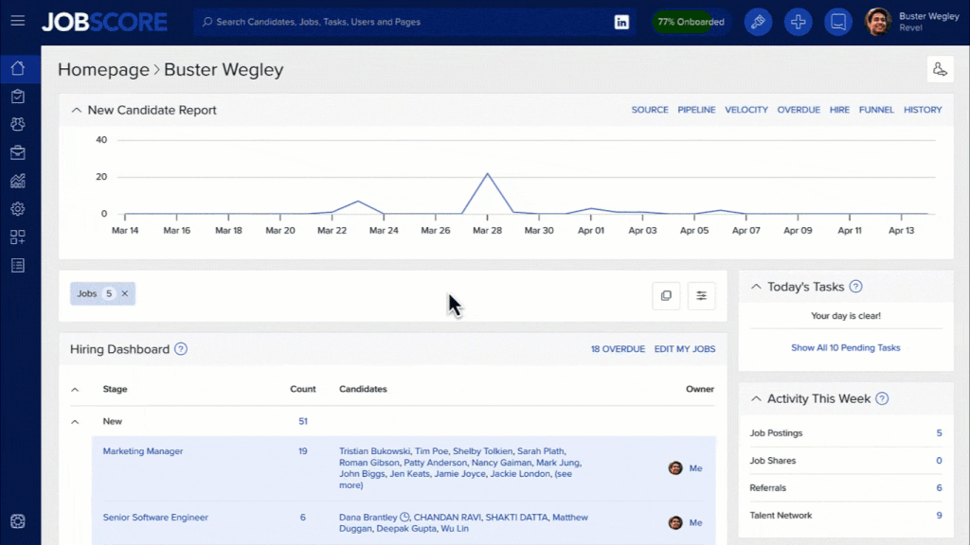Remove the Jobs 5 filter chip

(x=124, y=294)
